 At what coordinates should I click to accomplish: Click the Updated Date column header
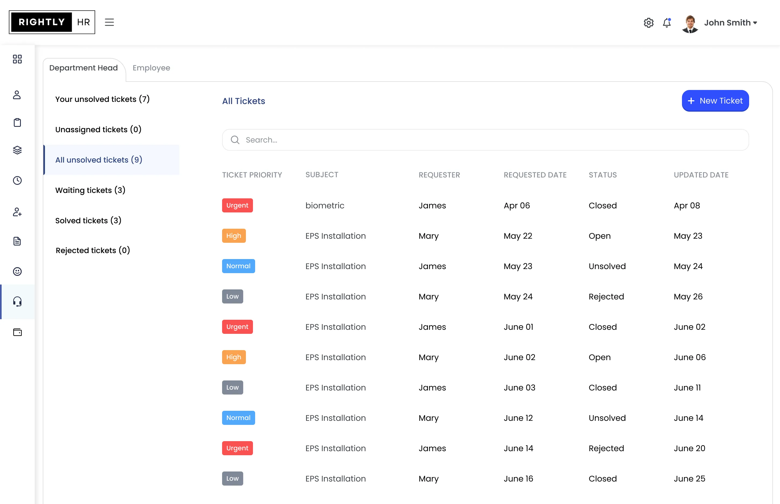(701, 175)
